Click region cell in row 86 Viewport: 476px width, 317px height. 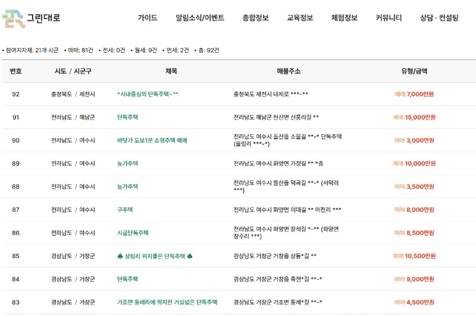pos(73,233)
